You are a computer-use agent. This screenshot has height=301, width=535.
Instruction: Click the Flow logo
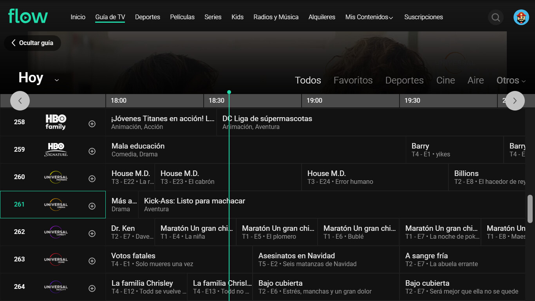tap(28, 16)
